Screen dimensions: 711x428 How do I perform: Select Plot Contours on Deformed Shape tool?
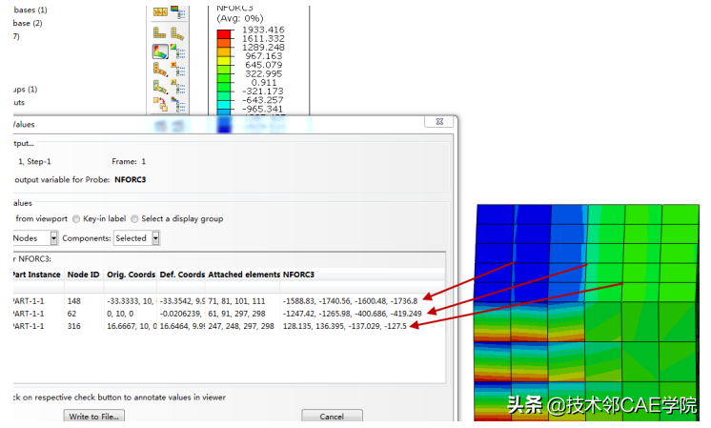pyautogui.click(x=160, y=51)
